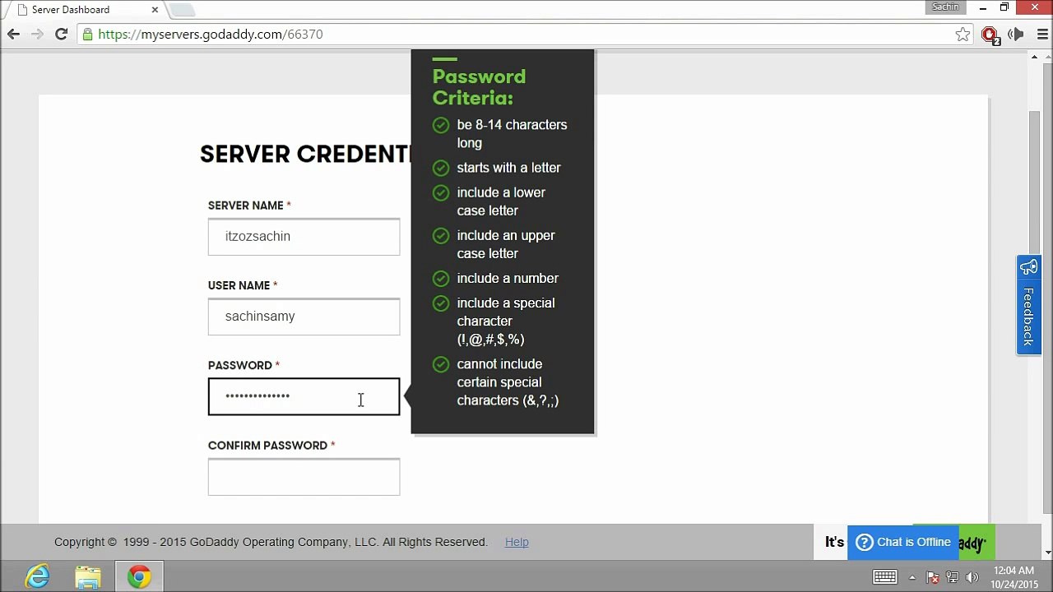Close the Server Dashboard tab
Screen dimensions: 1053x592
tap(155, 10)
